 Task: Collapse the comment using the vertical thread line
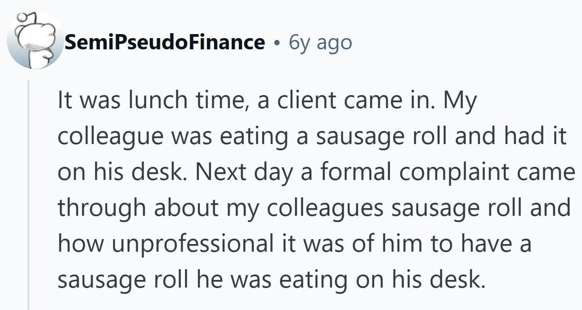[29, 195]
